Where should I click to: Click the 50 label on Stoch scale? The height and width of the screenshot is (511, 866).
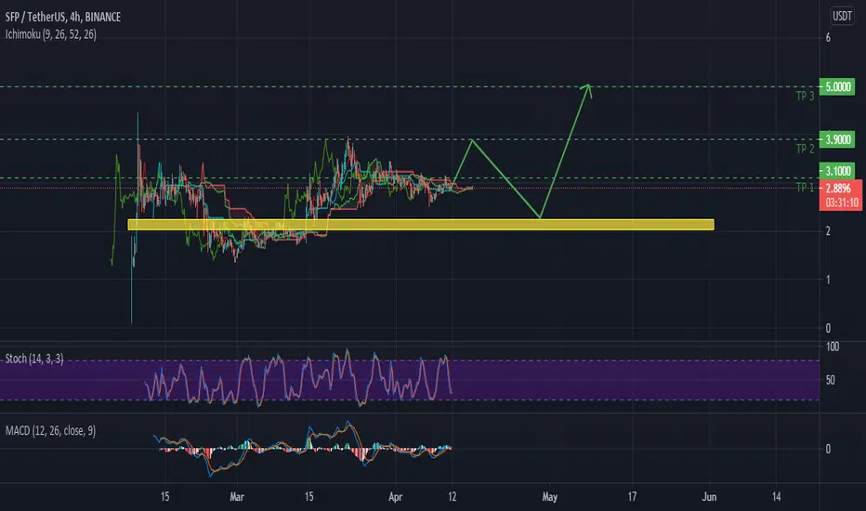click(830, 380)
